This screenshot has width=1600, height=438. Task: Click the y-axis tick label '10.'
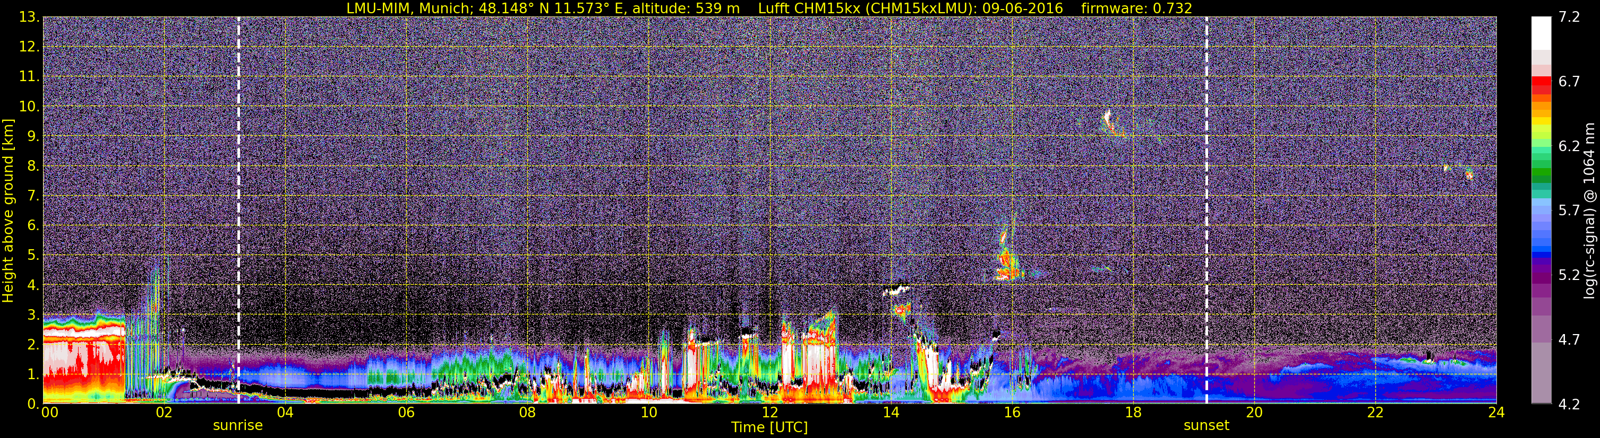tap(29, 106)
